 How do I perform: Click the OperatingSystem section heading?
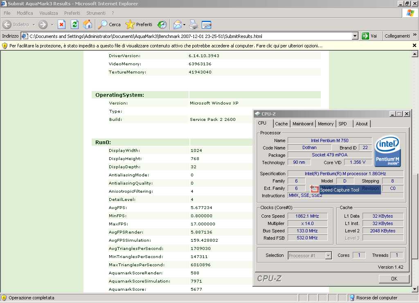click(119, 95)
